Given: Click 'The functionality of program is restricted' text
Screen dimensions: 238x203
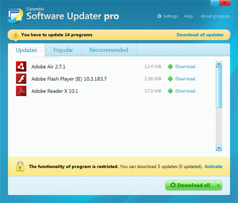Looking at the screenshot, I should tap(74, 167).
